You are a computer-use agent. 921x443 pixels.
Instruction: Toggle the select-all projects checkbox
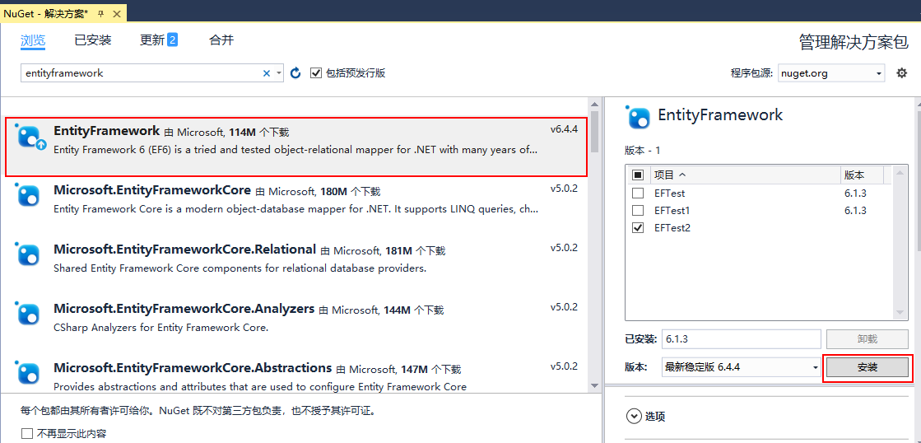pos(637,175)
